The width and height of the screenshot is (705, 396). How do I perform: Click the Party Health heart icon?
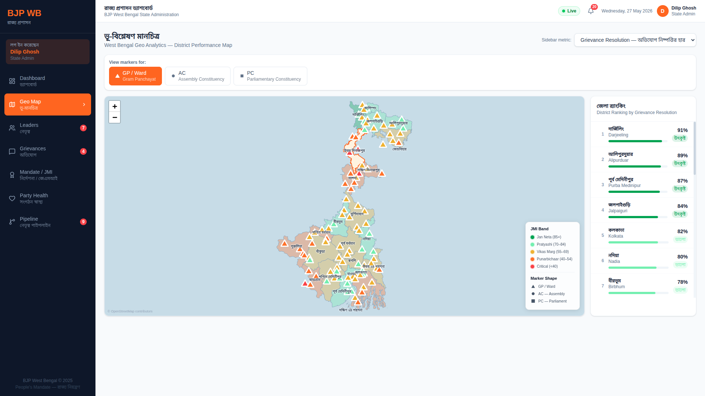12,198
